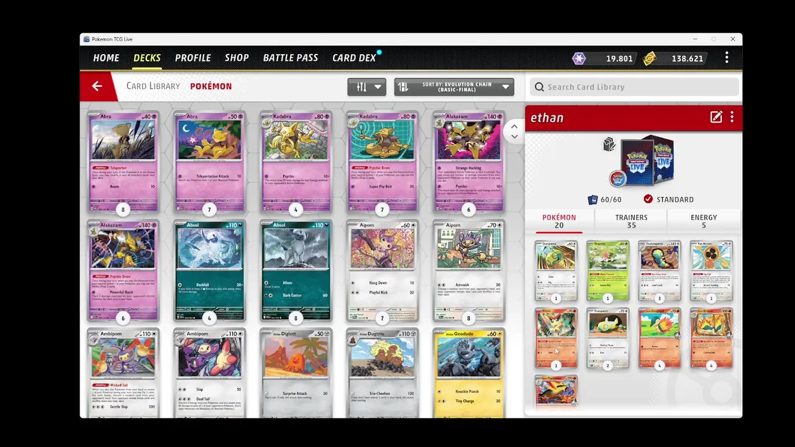The image size is (795, 447).
Task: Click the purple crystals currency icon
Action: click(x=579, y=58)
